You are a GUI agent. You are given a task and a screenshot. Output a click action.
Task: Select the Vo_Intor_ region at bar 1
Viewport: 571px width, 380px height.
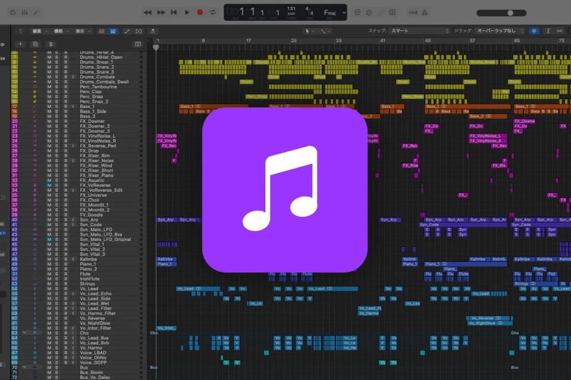[167, 328]
